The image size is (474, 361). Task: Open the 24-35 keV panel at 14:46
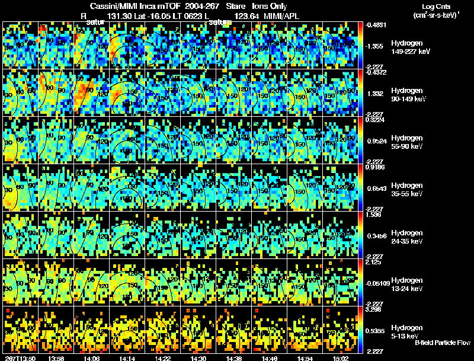tap(270, 235)
